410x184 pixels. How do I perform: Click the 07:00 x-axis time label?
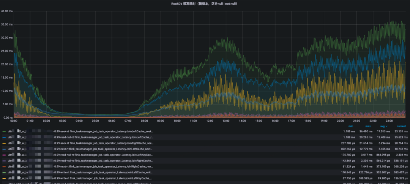(x=128, y=121)
